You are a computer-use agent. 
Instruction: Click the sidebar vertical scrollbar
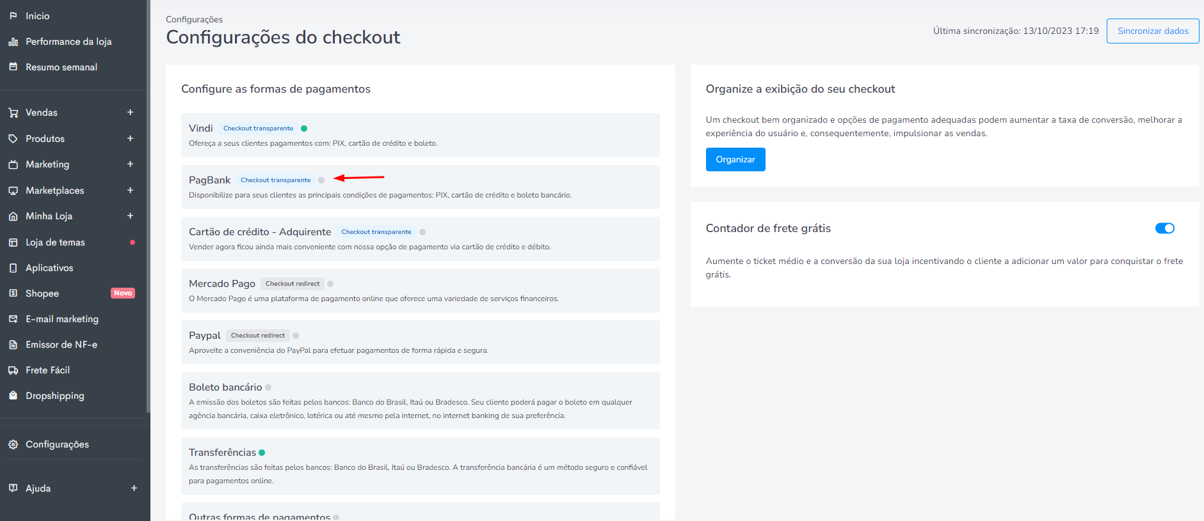[x=148, y=206]
